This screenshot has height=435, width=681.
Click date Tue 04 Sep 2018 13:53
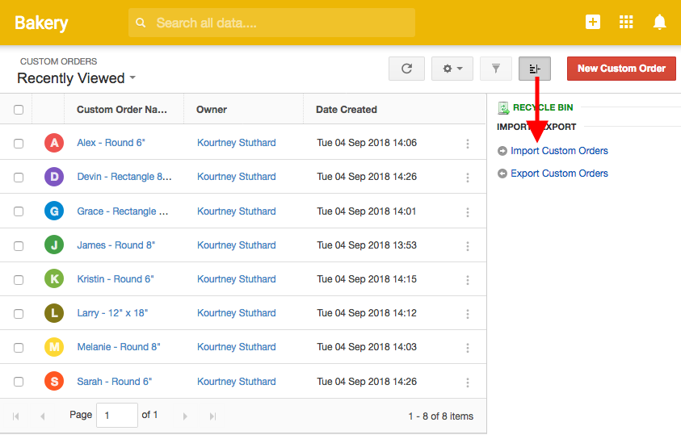coord(367,245)
